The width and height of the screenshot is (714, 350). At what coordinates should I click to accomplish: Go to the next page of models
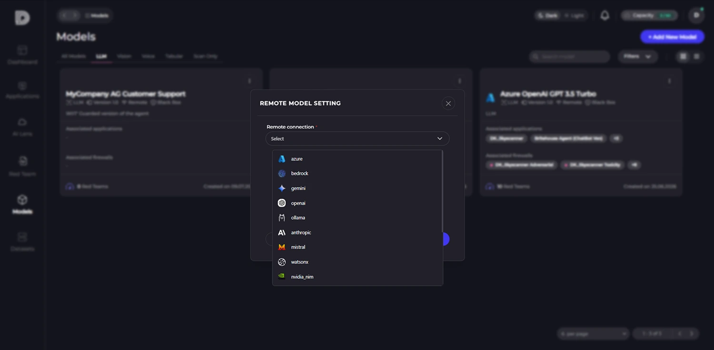pos(692,334)
